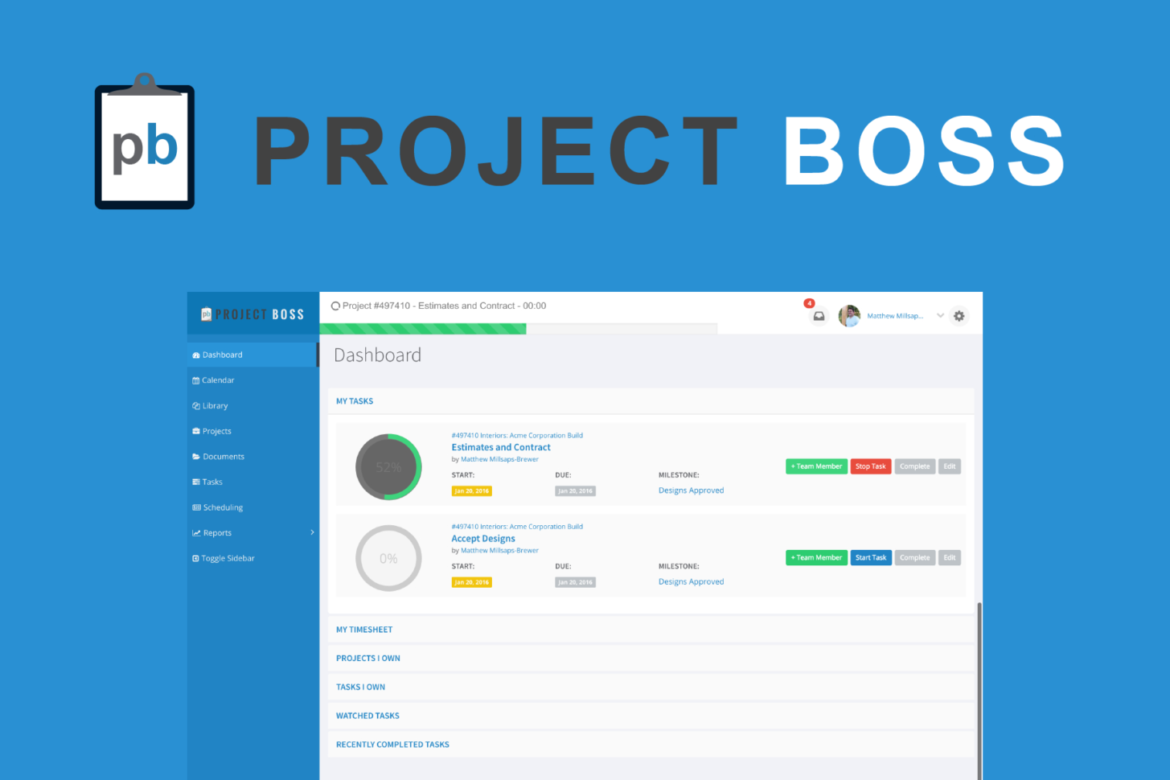Screen dimensions: 1170x780
Task: Open the notifications inbox icon
Action: click(x=819, y=316)
